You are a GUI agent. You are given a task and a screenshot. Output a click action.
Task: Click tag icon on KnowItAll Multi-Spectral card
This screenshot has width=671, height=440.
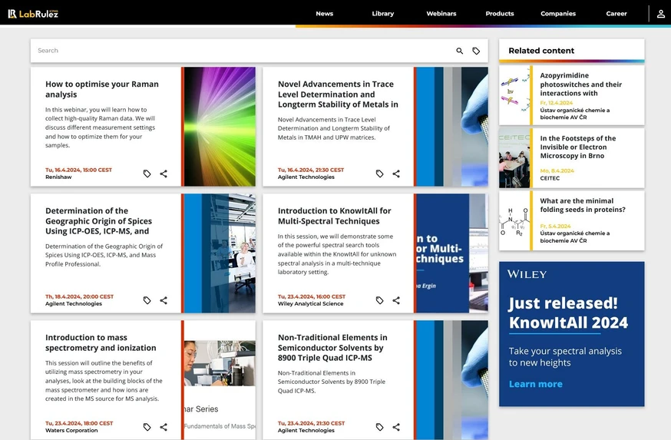coord(379,300)
